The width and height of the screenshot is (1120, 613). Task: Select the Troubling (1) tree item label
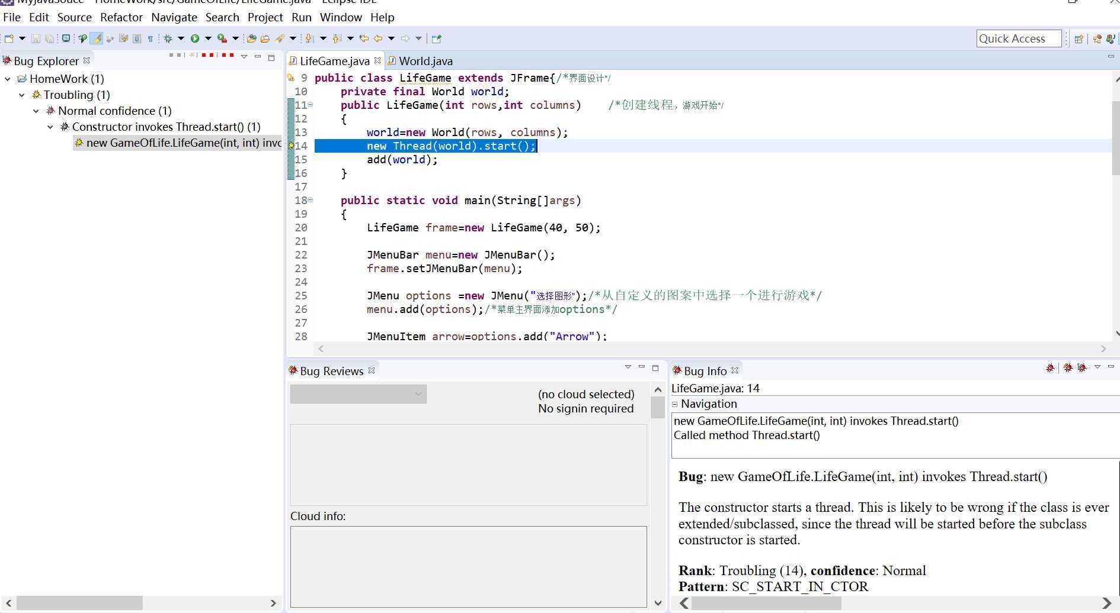point(77,95)
